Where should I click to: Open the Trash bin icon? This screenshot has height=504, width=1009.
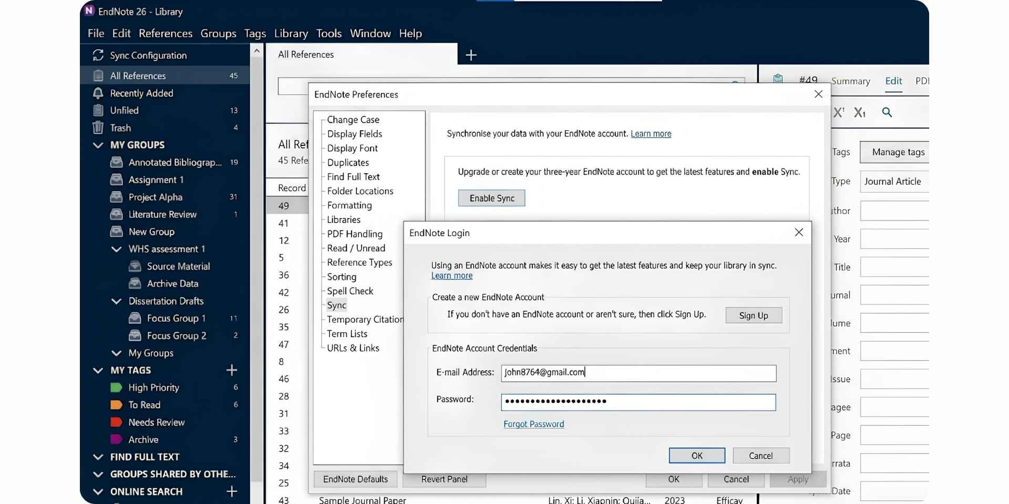pyautogui.click(x=98, y=128)
